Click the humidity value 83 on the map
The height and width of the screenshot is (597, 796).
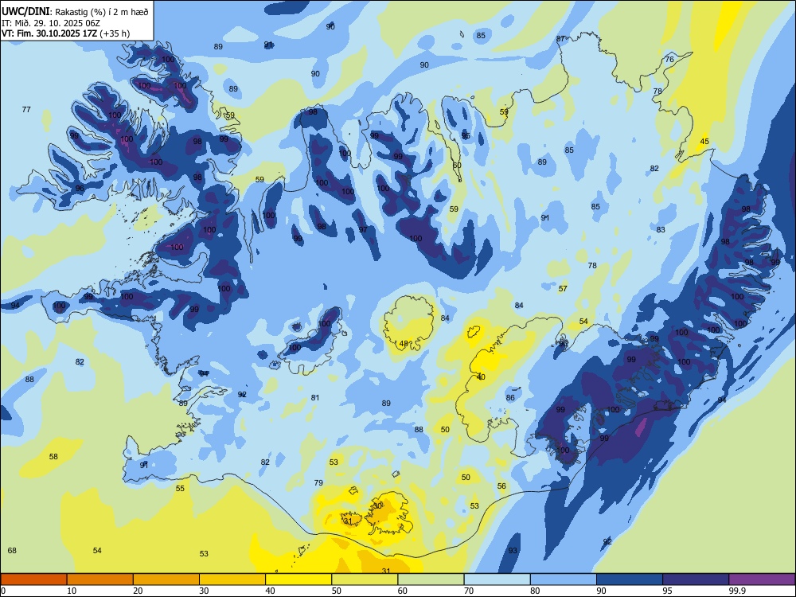[661, 229]
